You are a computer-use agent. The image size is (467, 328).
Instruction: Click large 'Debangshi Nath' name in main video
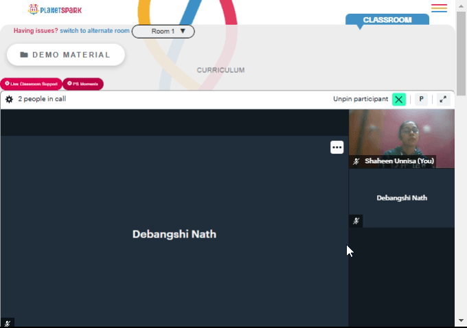click(x=174, y=234)
